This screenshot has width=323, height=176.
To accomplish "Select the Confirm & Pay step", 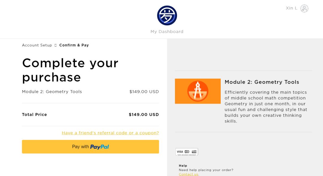I will coord(74,45).
